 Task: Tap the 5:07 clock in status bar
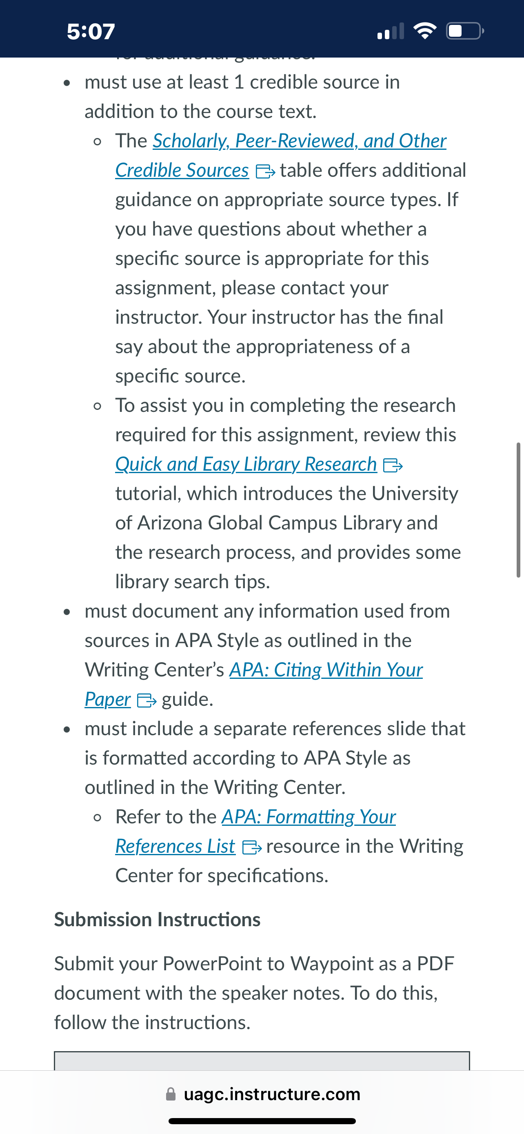tap(91, 31)
